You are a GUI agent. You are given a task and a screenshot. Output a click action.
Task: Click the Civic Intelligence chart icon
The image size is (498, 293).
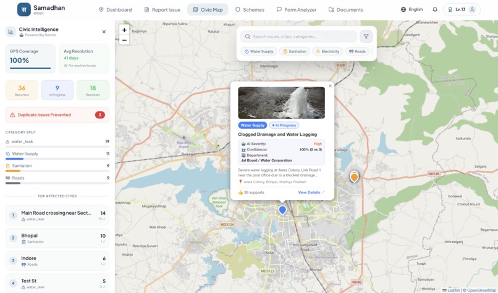click(11, 31)
